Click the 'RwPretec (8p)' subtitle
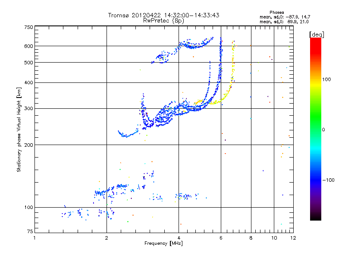345x259 pixels. point(163,21)
